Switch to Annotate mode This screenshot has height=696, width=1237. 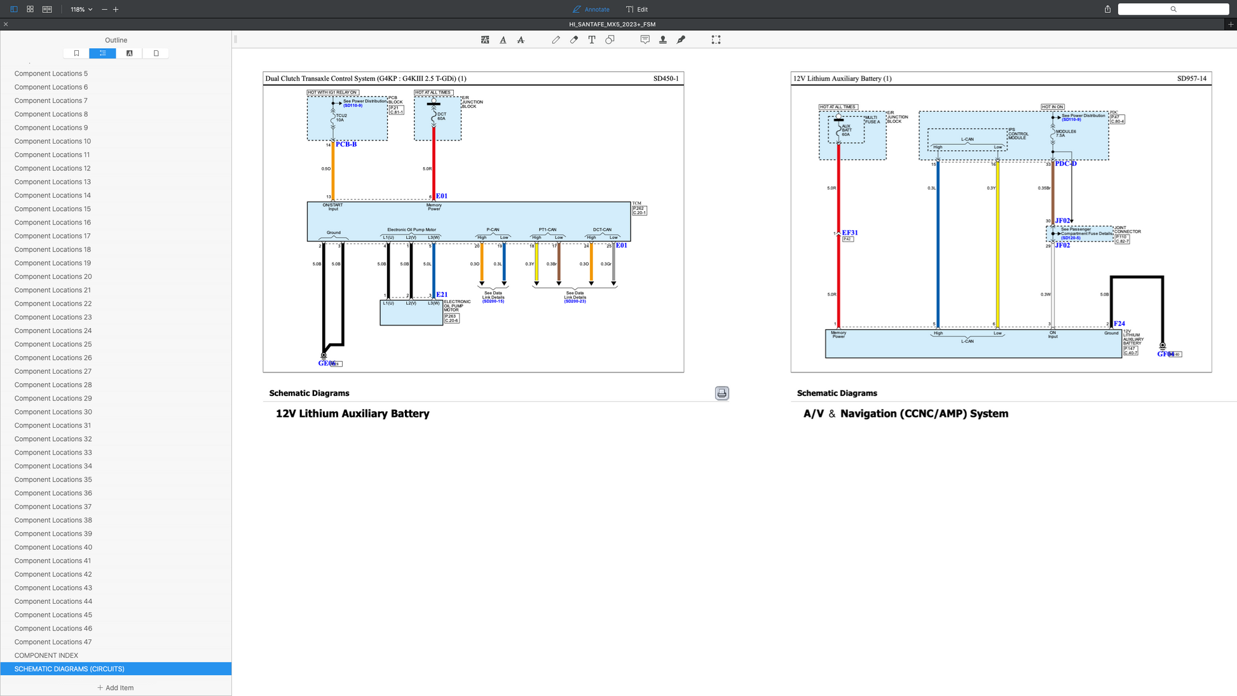pyautogui.click(x=591, y=10)
